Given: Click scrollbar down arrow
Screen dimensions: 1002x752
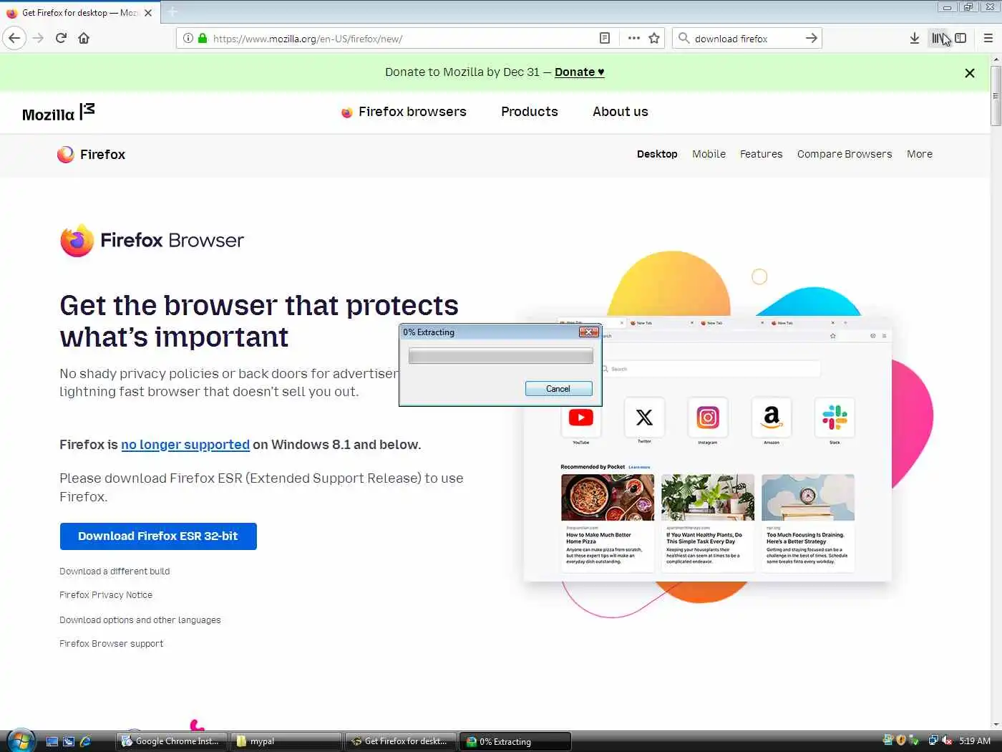Looking at the screenshot, I should [x=996, y=724].
